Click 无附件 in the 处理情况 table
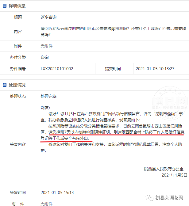The height and width of the screenshot is (206, 189). pyautogui.click(x=47, y=204)
